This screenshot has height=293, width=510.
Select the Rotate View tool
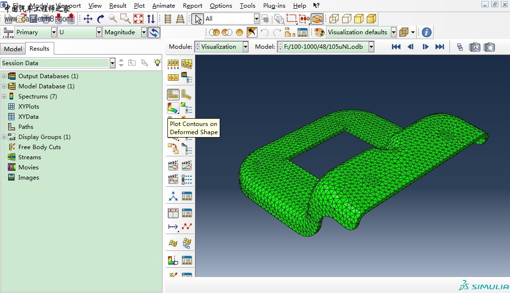pyautogui.click(x=101, y=19)
